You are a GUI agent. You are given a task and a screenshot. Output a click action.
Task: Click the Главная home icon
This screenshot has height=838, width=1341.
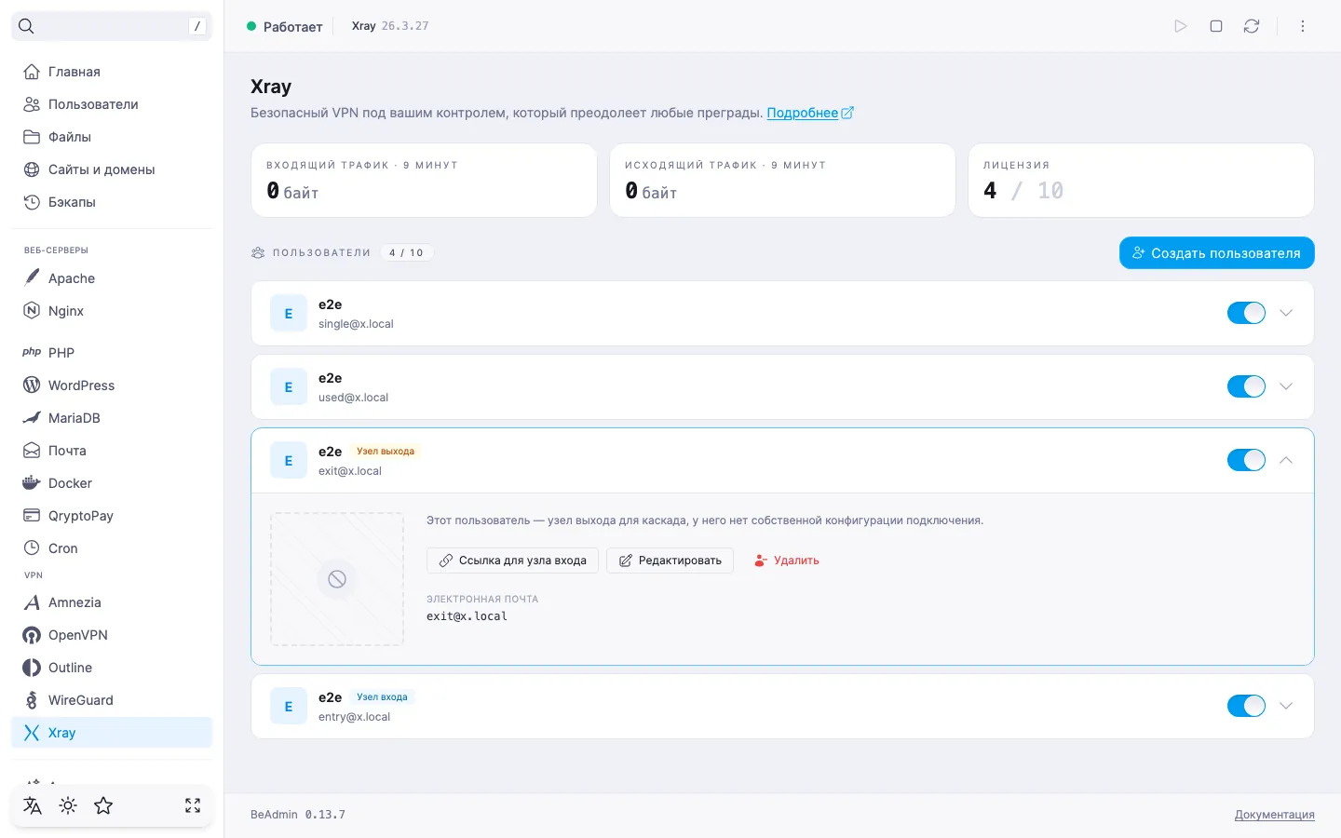click(x=32, y=72)
